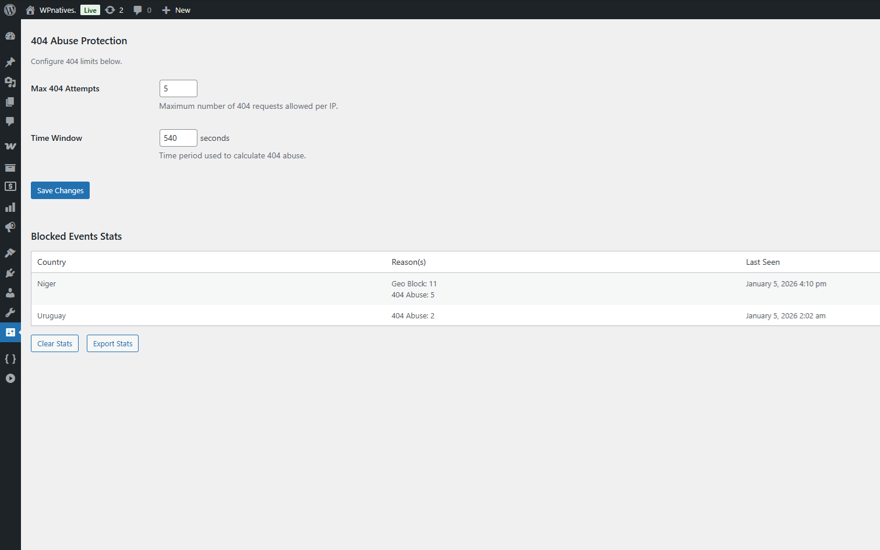Click the Export Stats button
The height and width of the screenshot is (550, 880).
pos(112,343)
